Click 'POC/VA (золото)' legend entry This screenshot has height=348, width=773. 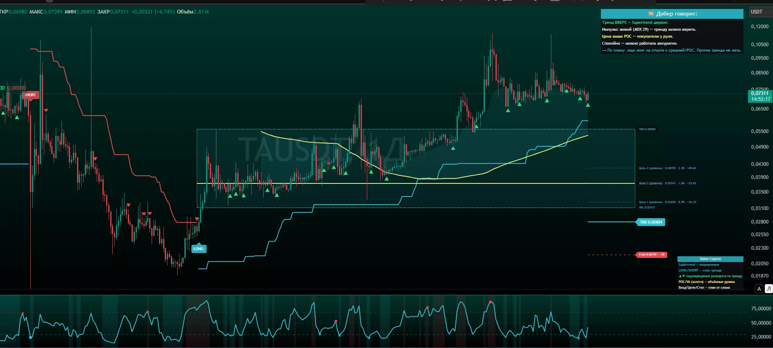click(707, 282)
